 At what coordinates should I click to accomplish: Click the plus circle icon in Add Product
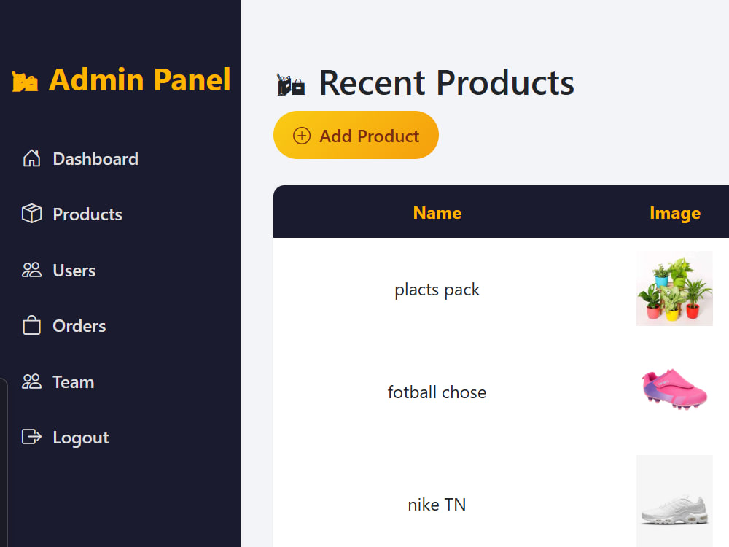(302, 136)
